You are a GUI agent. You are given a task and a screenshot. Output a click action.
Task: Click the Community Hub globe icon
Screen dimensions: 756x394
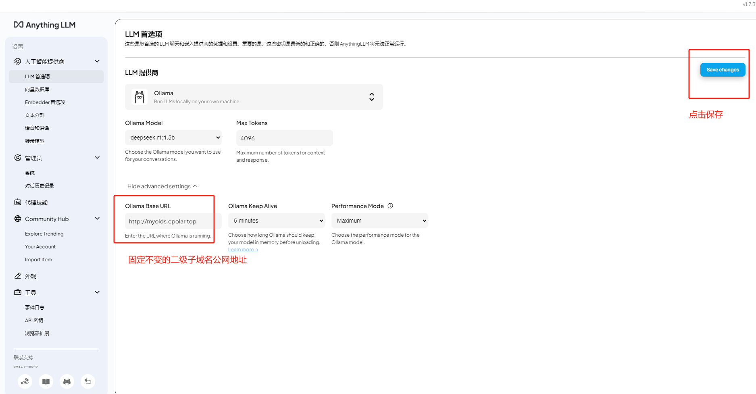(18, 219)
